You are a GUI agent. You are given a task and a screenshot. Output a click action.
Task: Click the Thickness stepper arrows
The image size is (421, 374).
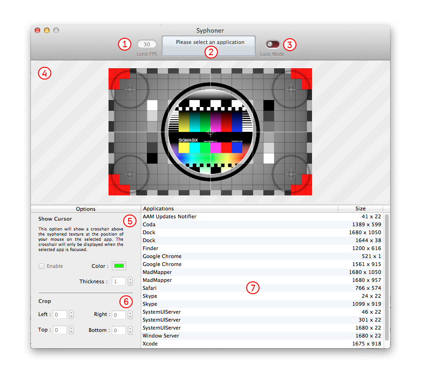(130, 281)
